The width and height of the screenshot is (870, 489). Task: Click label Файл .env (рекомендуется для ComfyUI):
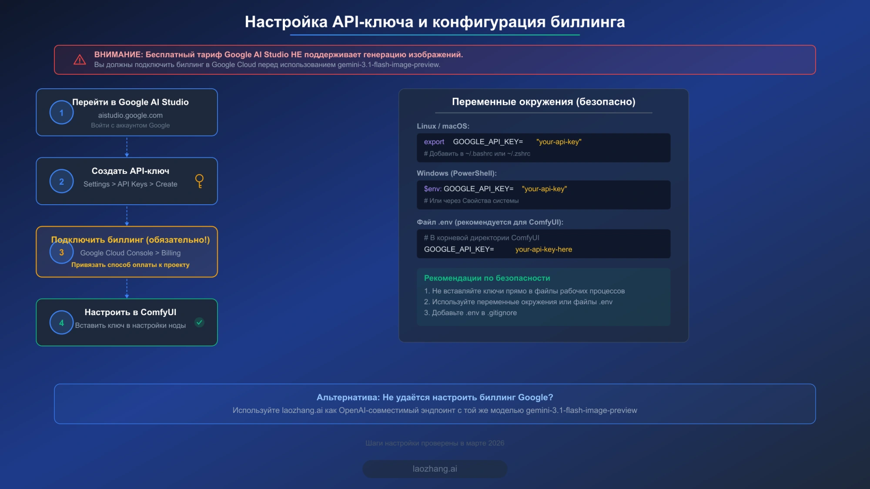(490, 222)
